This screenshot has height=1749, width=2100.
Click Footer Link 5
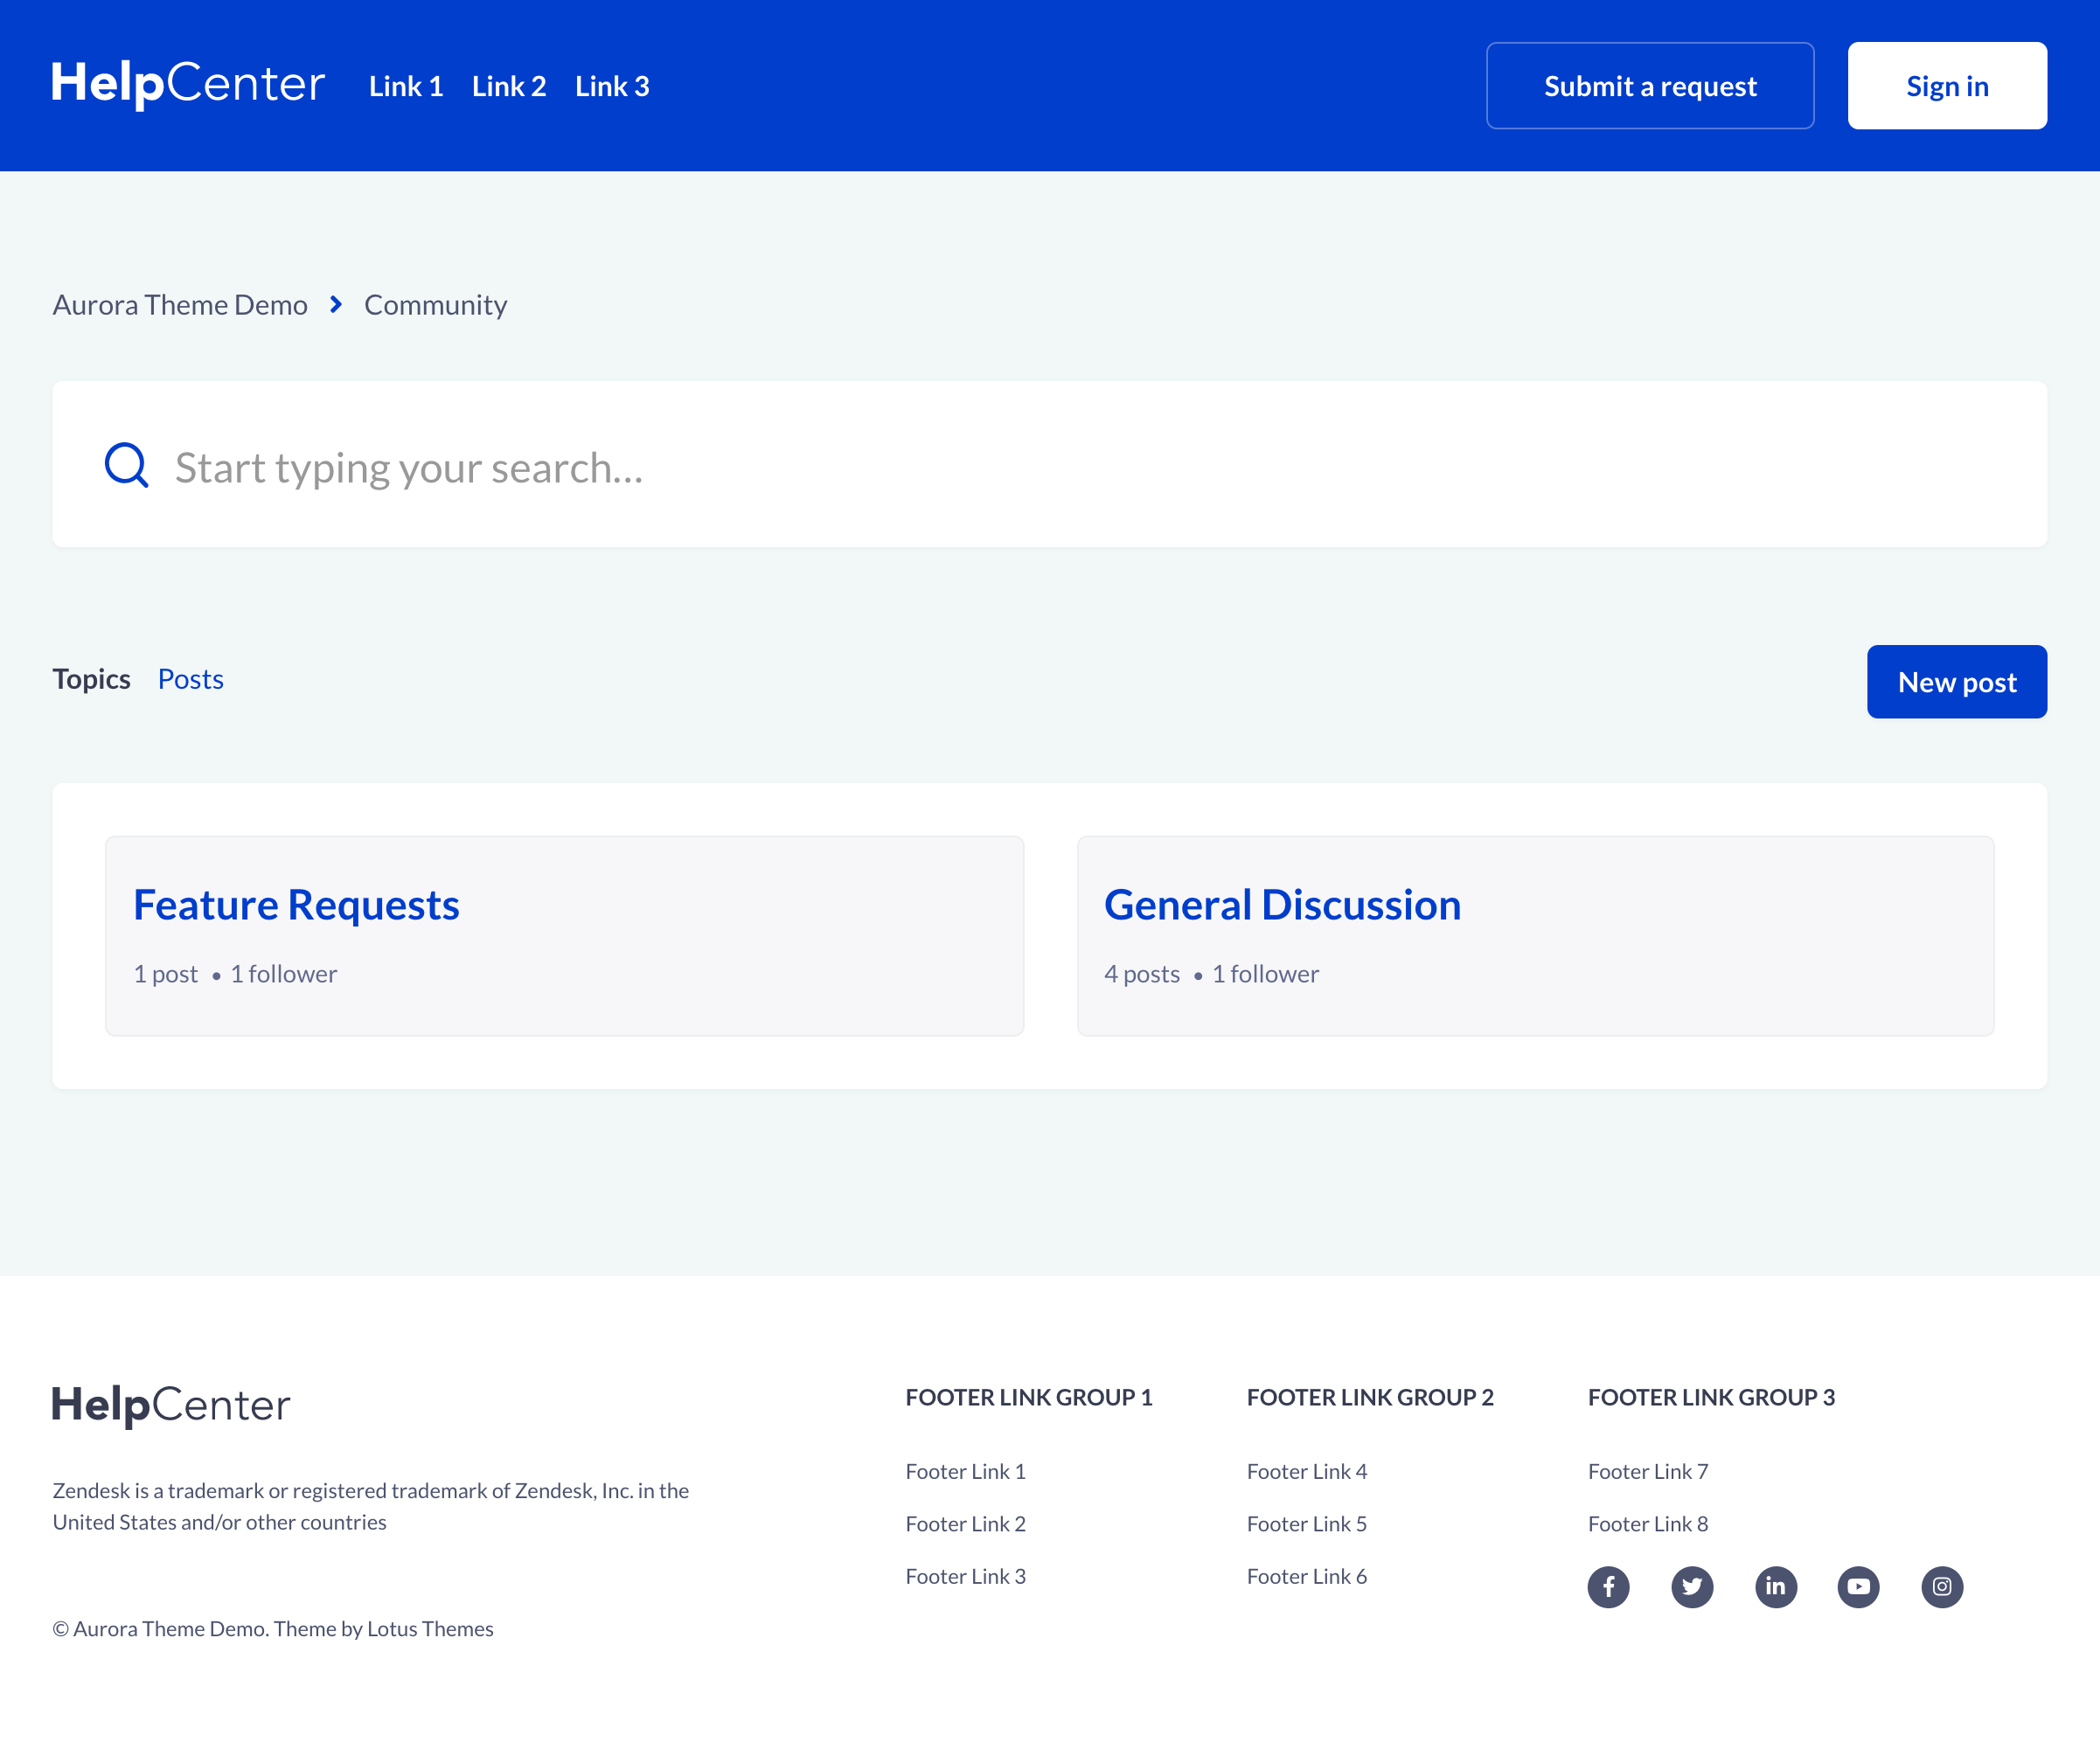(1306, 1523)
